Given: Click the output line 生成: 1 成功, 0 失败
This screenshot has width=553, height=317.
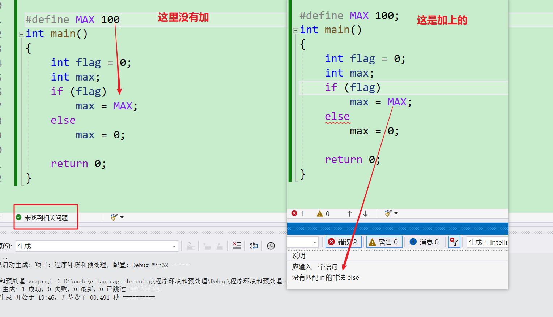Looking at the screenshot, I should (81, 289).
